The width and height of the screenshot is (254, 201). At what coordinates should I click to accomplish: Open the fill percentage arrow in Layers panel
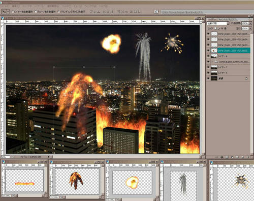[250, 28]
